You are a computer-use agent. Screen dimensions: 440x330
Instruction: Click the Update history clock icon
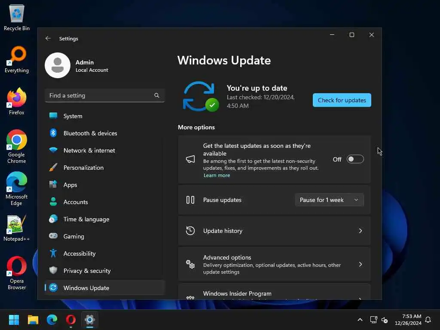190,231
